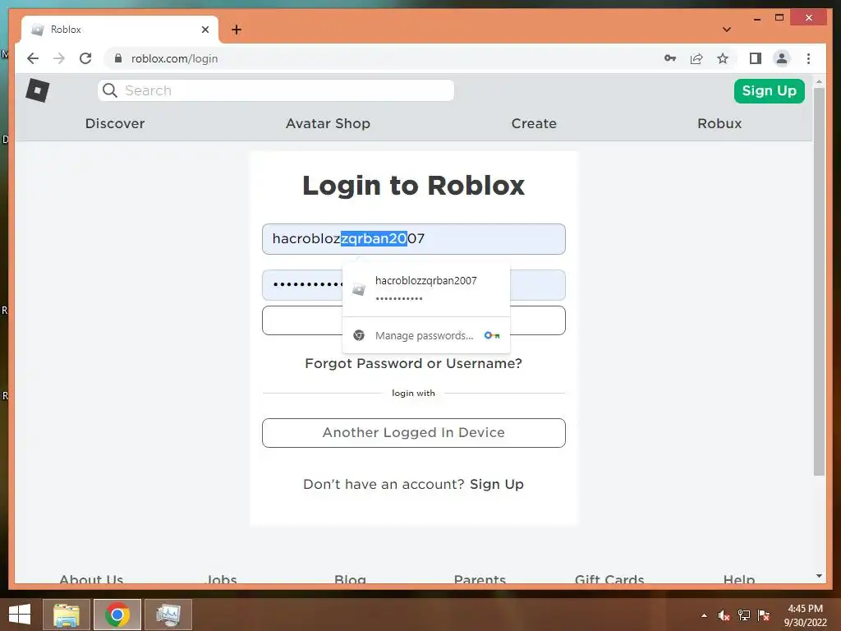Image resolution: width=841 pixels, height=631 pixels.
Task: View site info via the lock icon
Action: [x=118, y=58]
